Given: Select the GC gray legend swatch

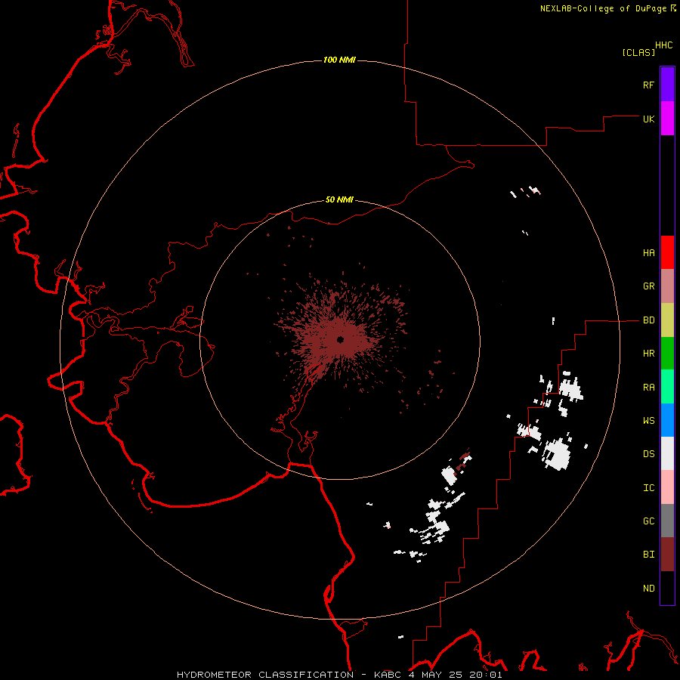Looking at the screenshot, I should click(x=667, y=521).
